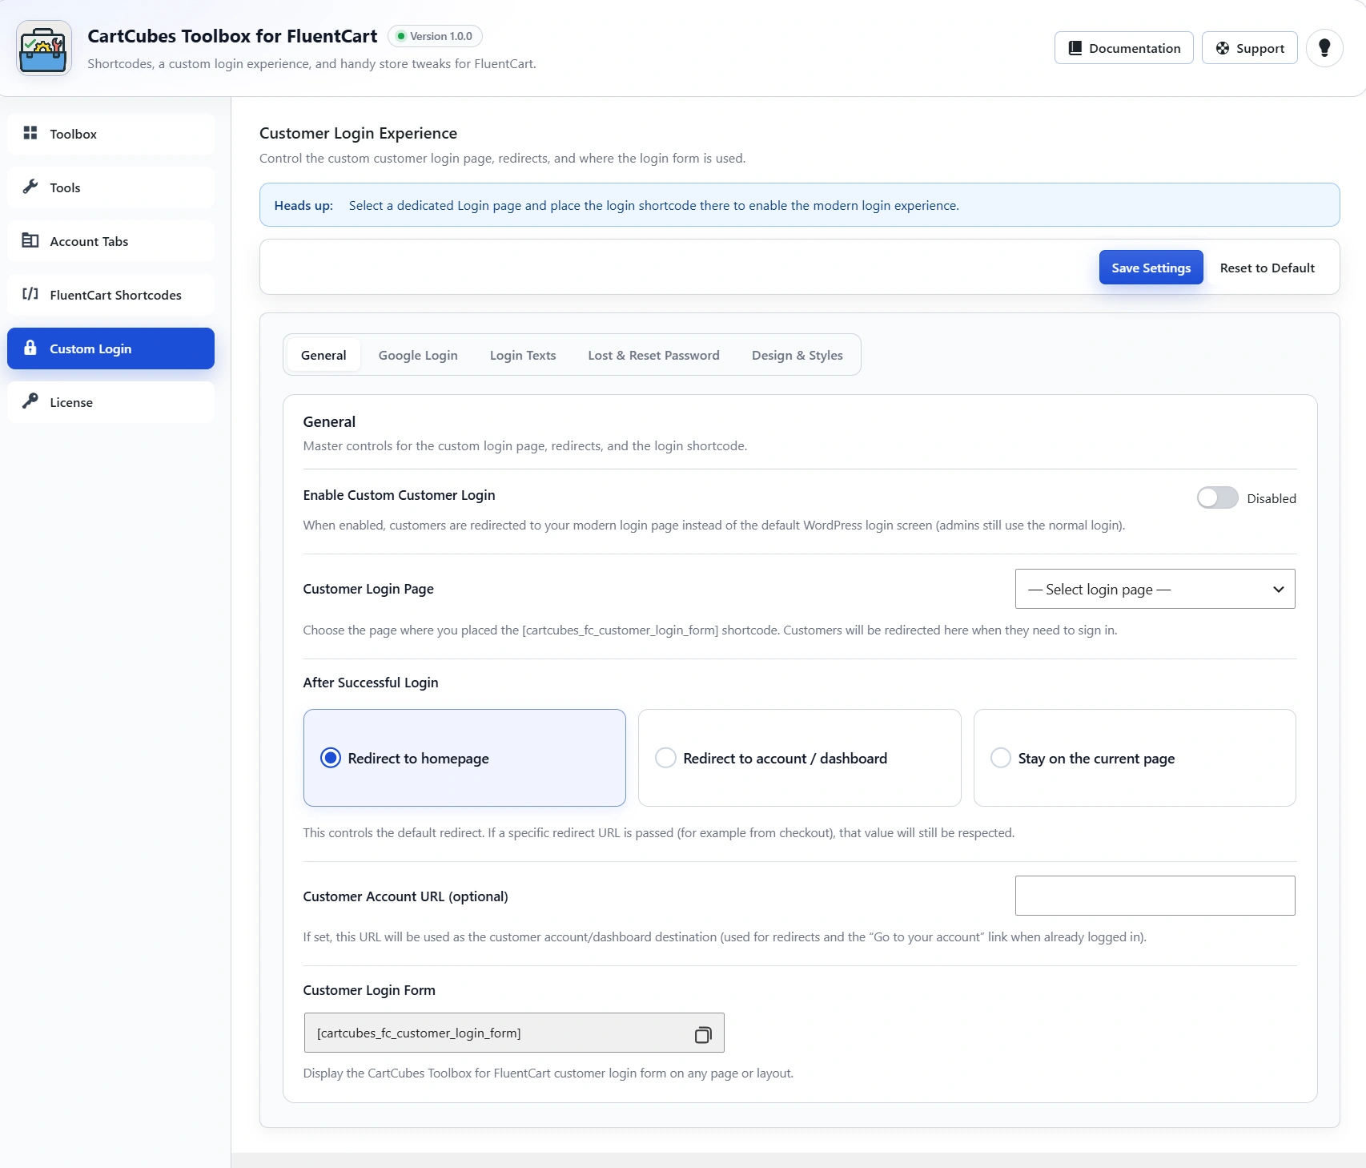Open Account Tabs sidebar item
The width and height of the screenshot is (1366, 1168).
(111, 241)
